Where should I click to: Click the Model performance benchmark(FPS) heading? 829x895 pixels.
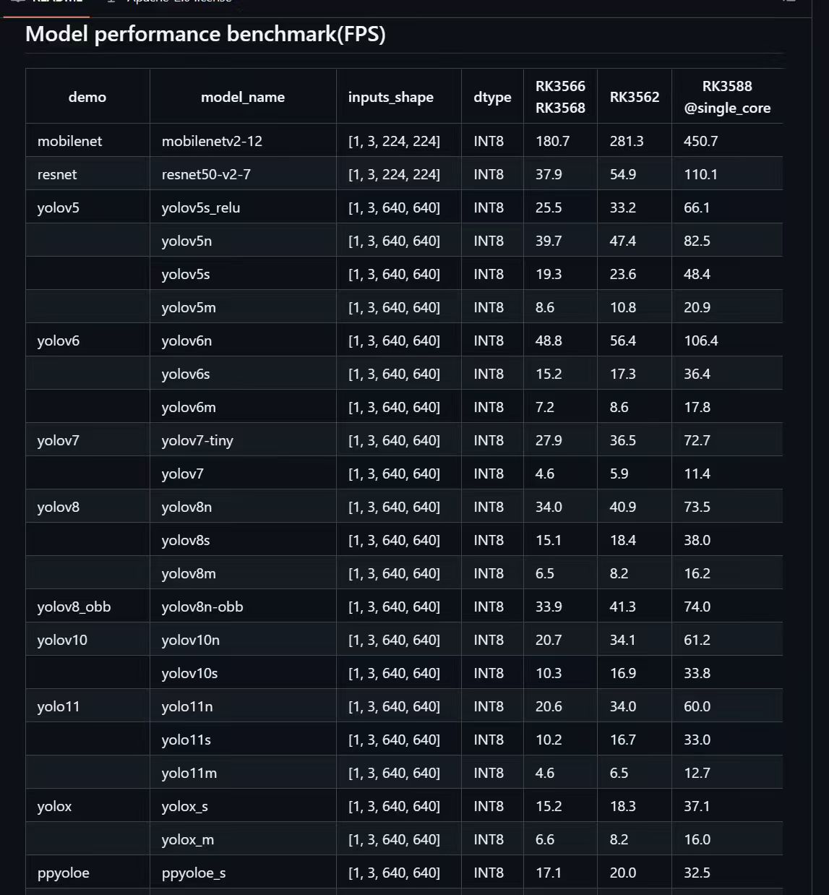[205, 34]
